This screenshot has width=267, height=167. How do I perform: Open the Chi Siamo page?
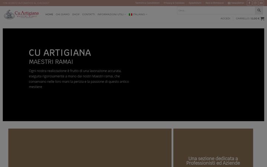pyautogui.click(x=63, y=14)
